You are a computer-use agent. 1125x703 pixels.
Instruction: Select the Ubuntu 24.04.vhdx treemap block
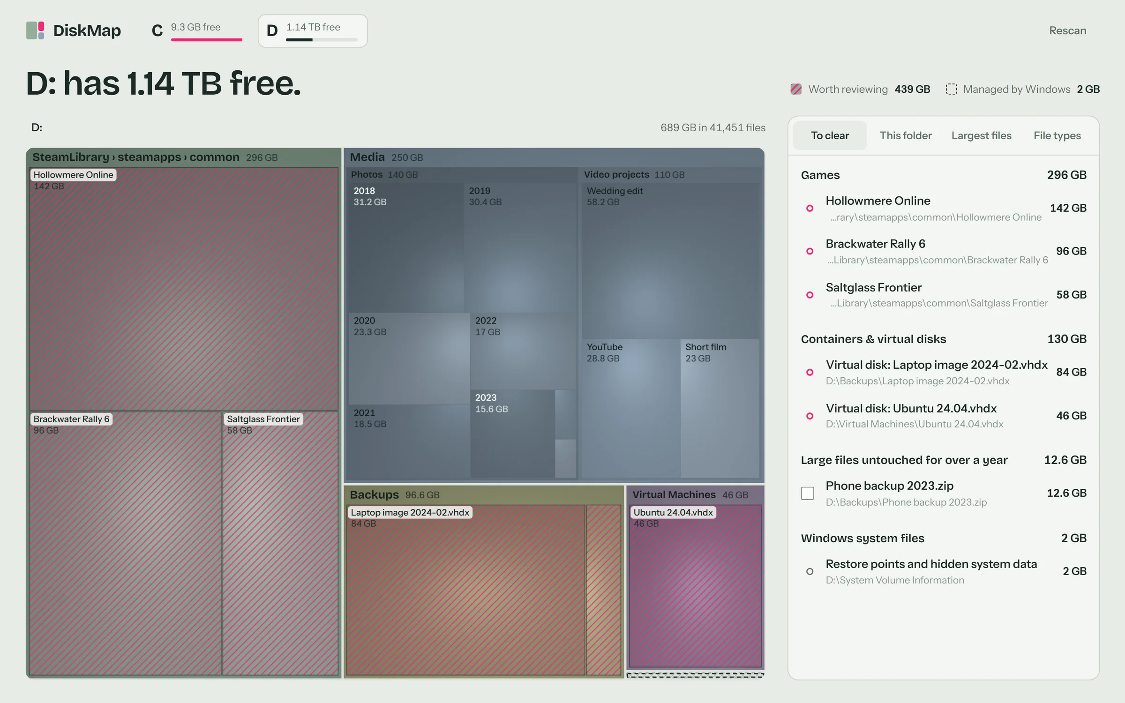click(x=695, y=586)
